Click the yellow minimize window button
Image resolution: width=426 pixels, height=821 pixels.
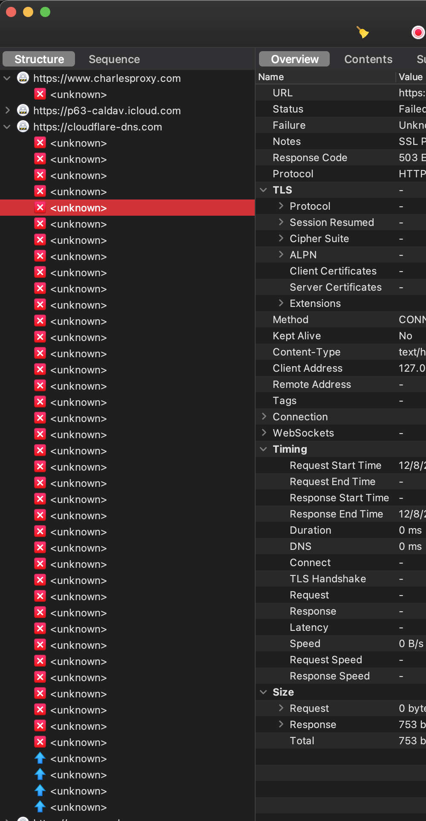(28, 12)
